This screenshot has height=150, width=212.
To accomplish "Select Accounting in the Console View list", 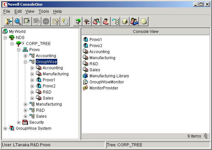I will point(99,51).
